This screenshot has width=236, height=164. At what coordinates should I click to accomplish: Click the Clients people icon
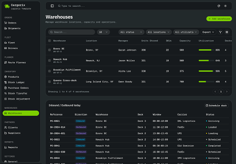coord(6,127)
